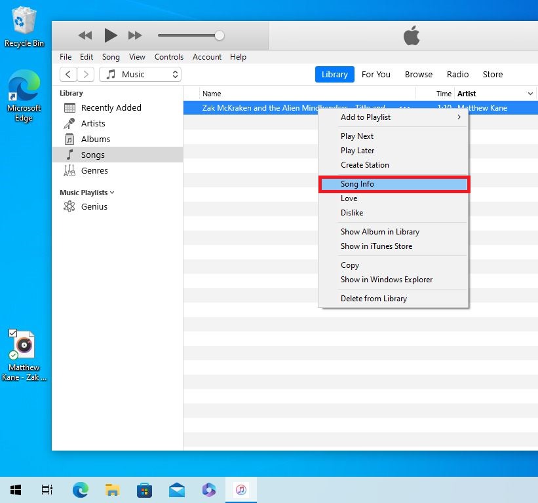Open the View menu
This screenshot has height=503, width=538.
pyautogui.click(x=137, y=57)
